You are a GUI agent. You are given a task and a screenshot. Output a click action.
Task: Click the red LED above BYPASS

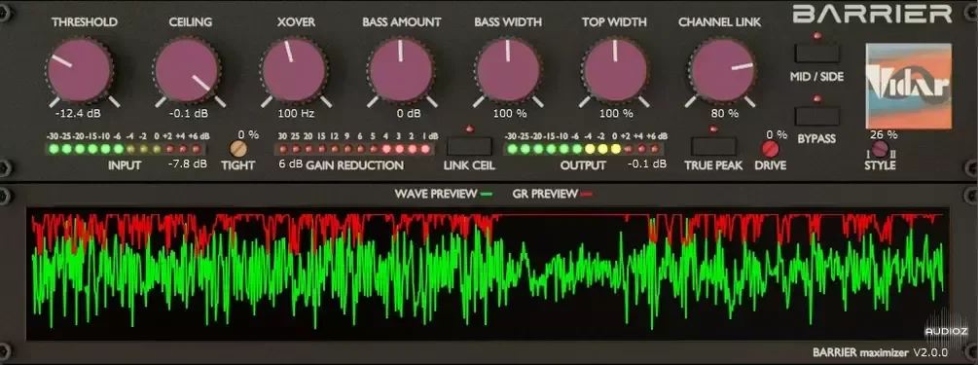[817, 98]
